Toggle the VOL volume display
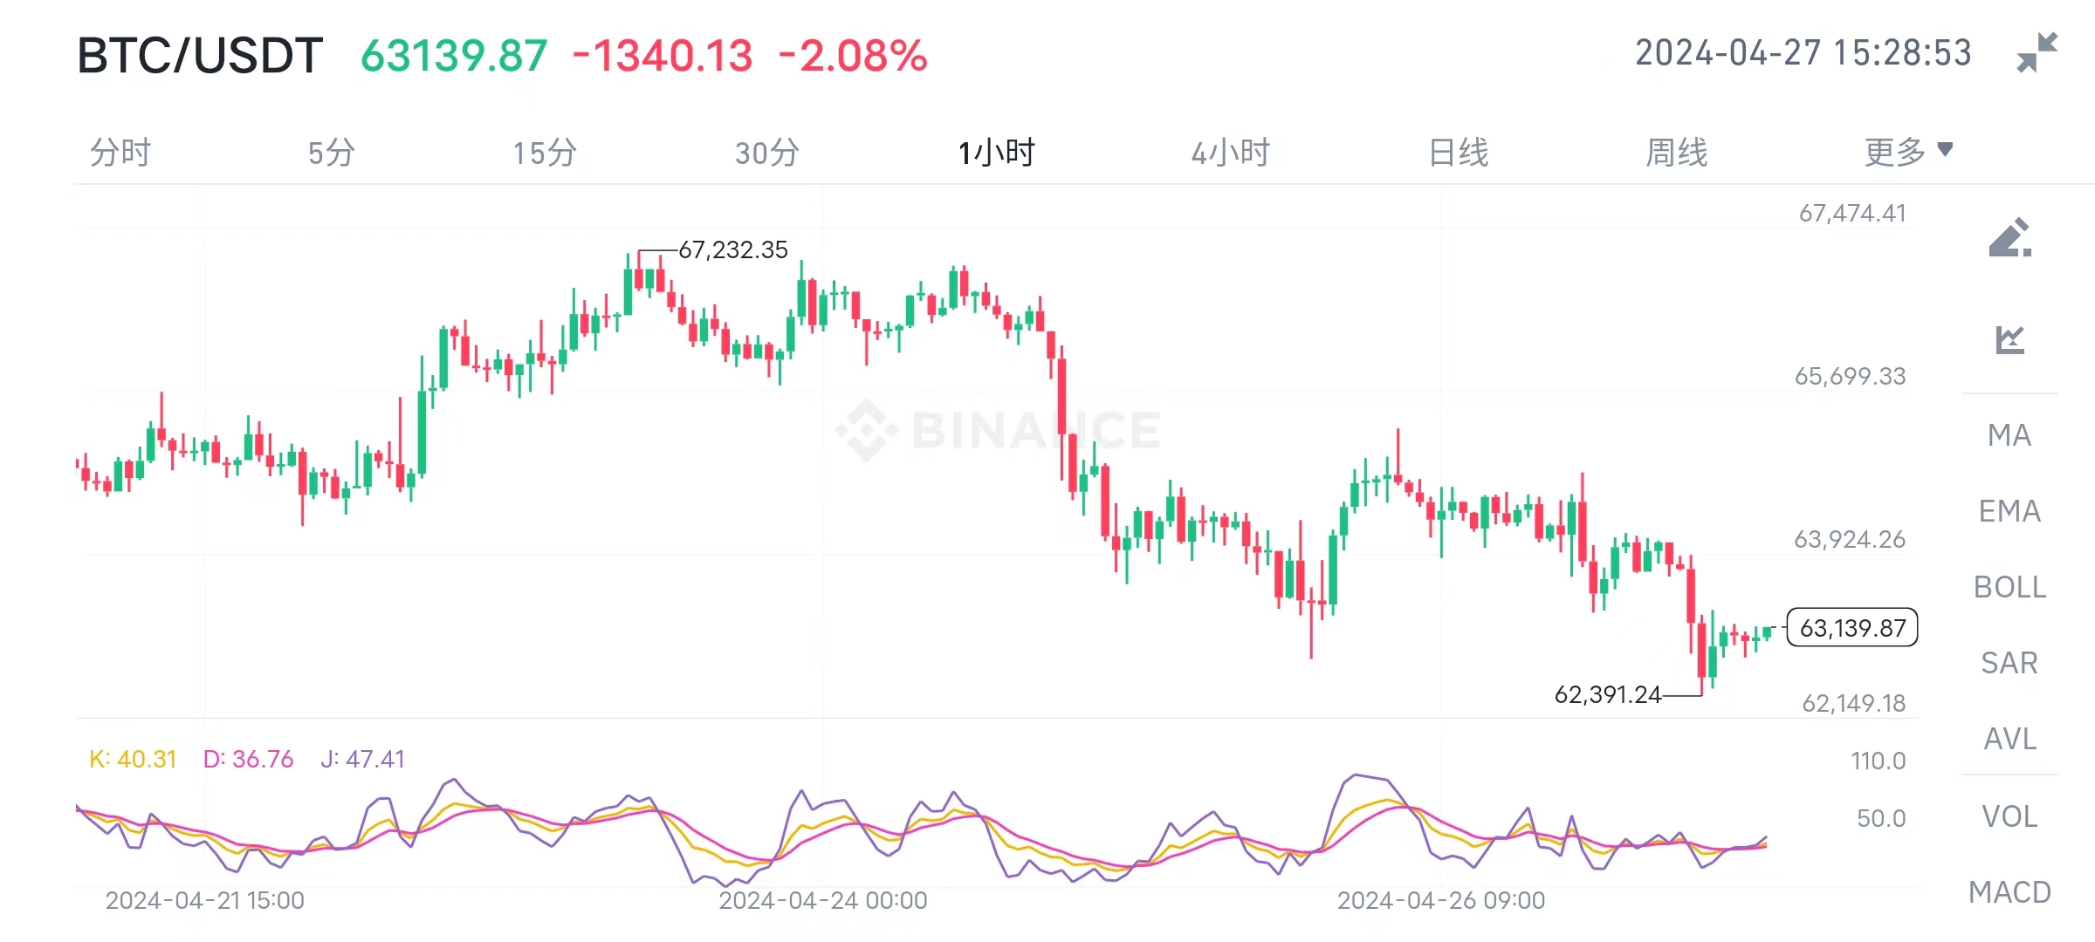2095x942 pixels. (2009, 816)
